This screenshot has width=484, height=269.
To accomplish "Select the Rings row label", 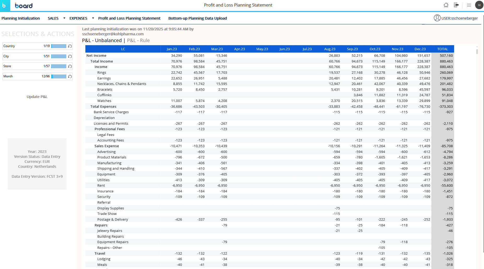I will (102, 73).
